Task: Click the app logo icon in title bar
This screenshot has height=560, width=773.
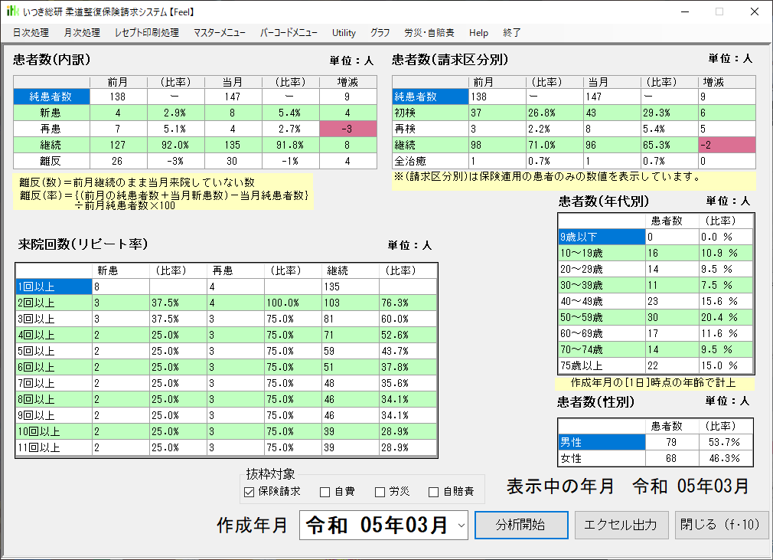Action: 12,11
